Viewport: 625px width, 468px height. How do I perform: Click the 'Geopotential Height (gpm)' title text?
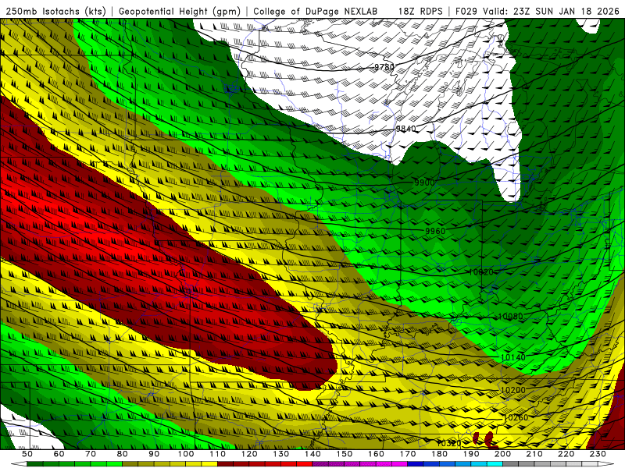click(x=180, y=12)
